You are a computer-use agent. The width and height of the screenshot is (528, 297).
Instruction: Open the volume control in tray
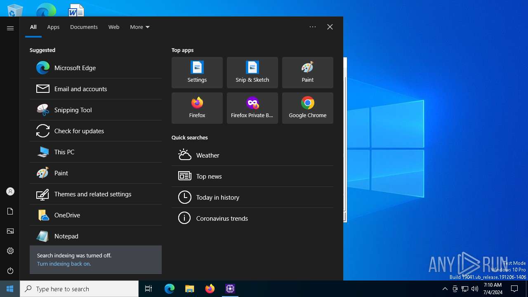(x=475, y=289)
